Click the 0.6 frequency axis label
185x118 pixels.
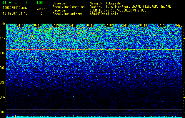click(x=2, y=112)
